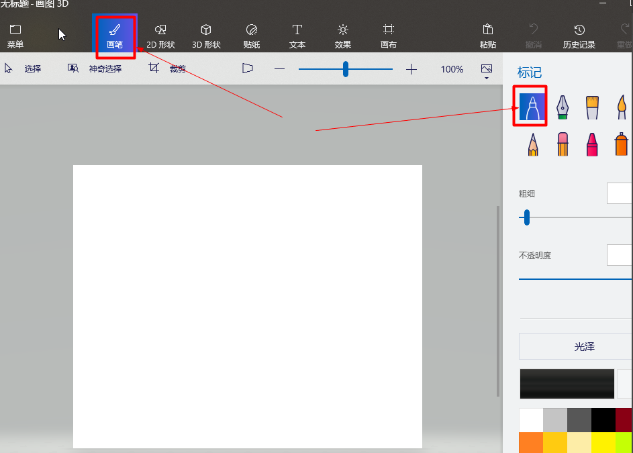Toggle the 3D view flag icon
The width and height of the screenshot is (633, 453).
tap(248, 68)
